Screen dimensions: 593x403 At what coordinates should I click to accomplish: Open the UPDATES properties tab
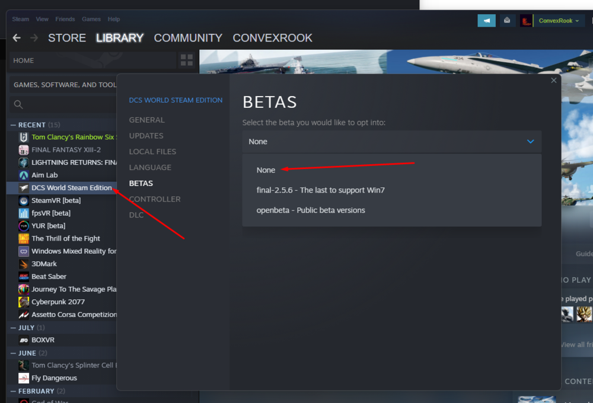tap(146, 136)
